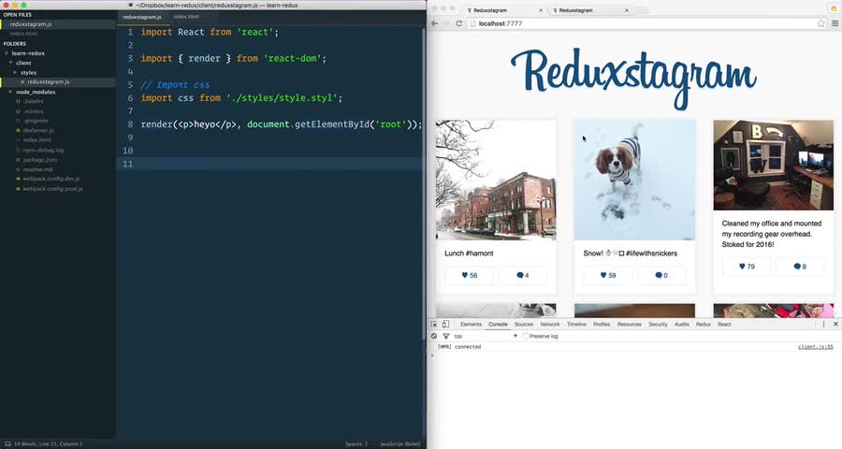Click the console filter funnel icon
This screenshot has width=842, height=449.
pyautogui.click(x=445, y=336)
